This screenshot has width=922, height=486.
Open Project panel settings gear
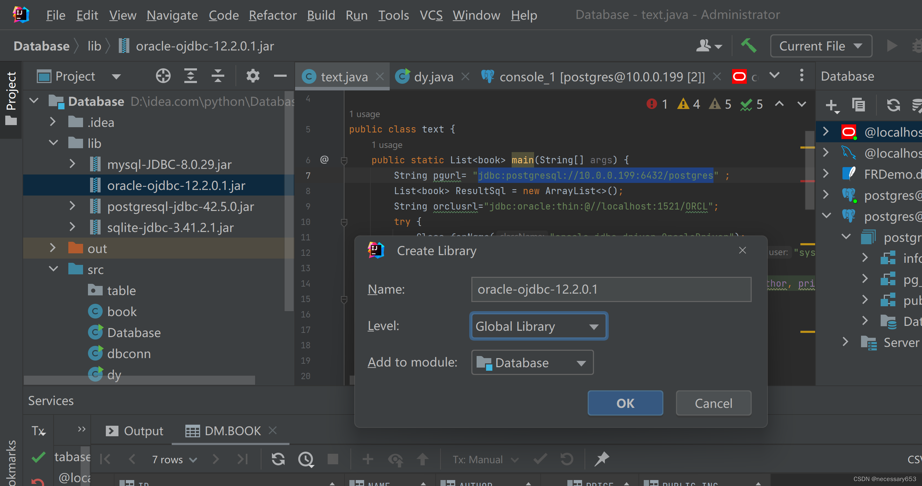click(x=253, y=76)
